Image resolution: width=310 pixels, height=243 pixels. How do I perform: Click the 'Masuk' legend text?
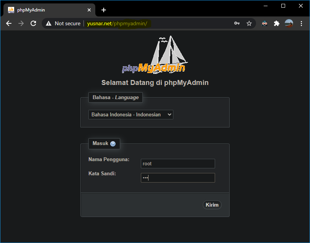click(100, 144)
